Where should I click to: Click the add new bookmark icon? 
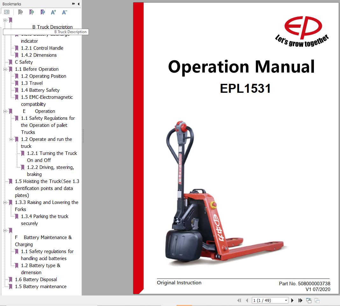tap(32, 12)
